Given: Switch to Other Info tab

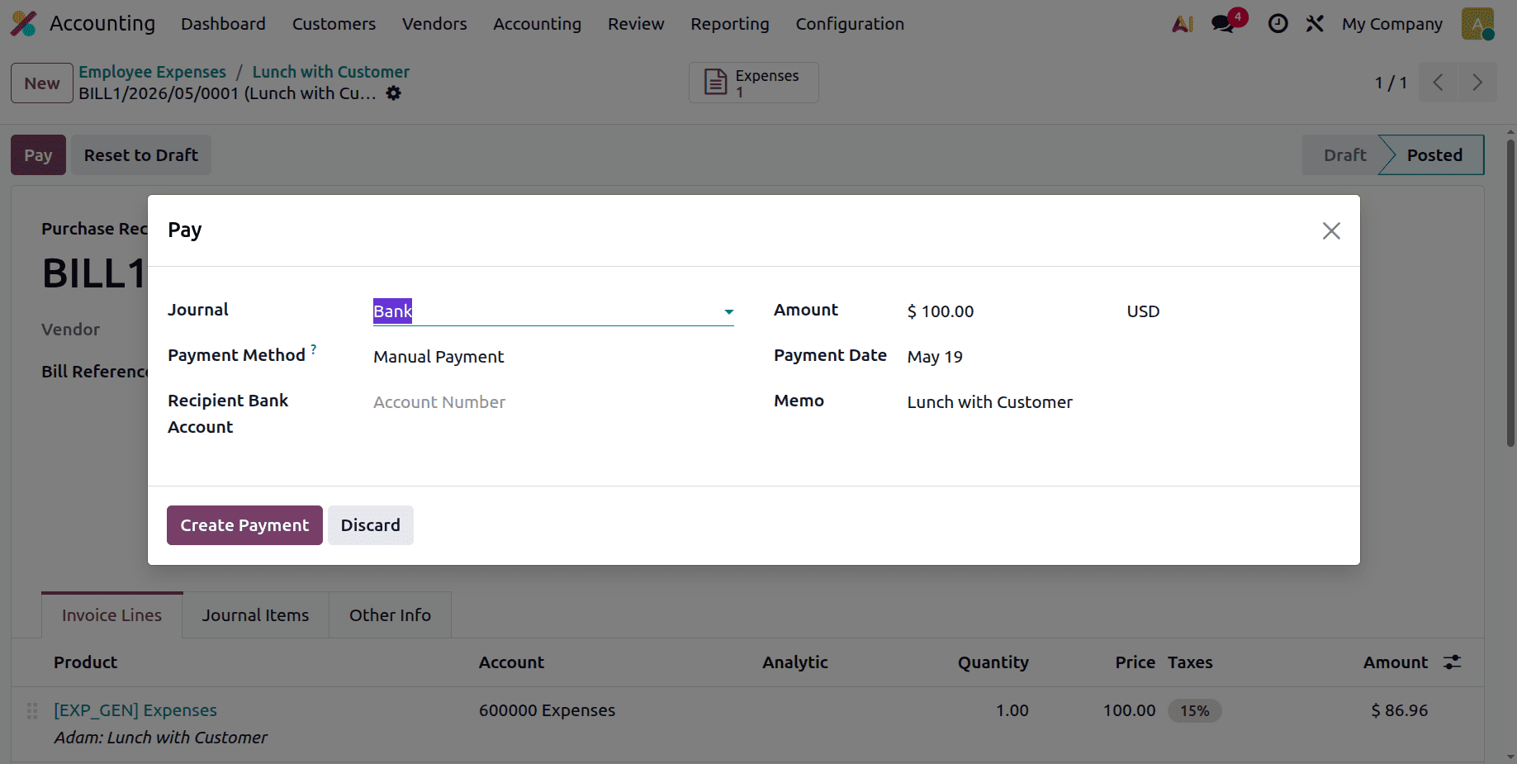Looking at the screenshot, I should click(x=390, y=615).
